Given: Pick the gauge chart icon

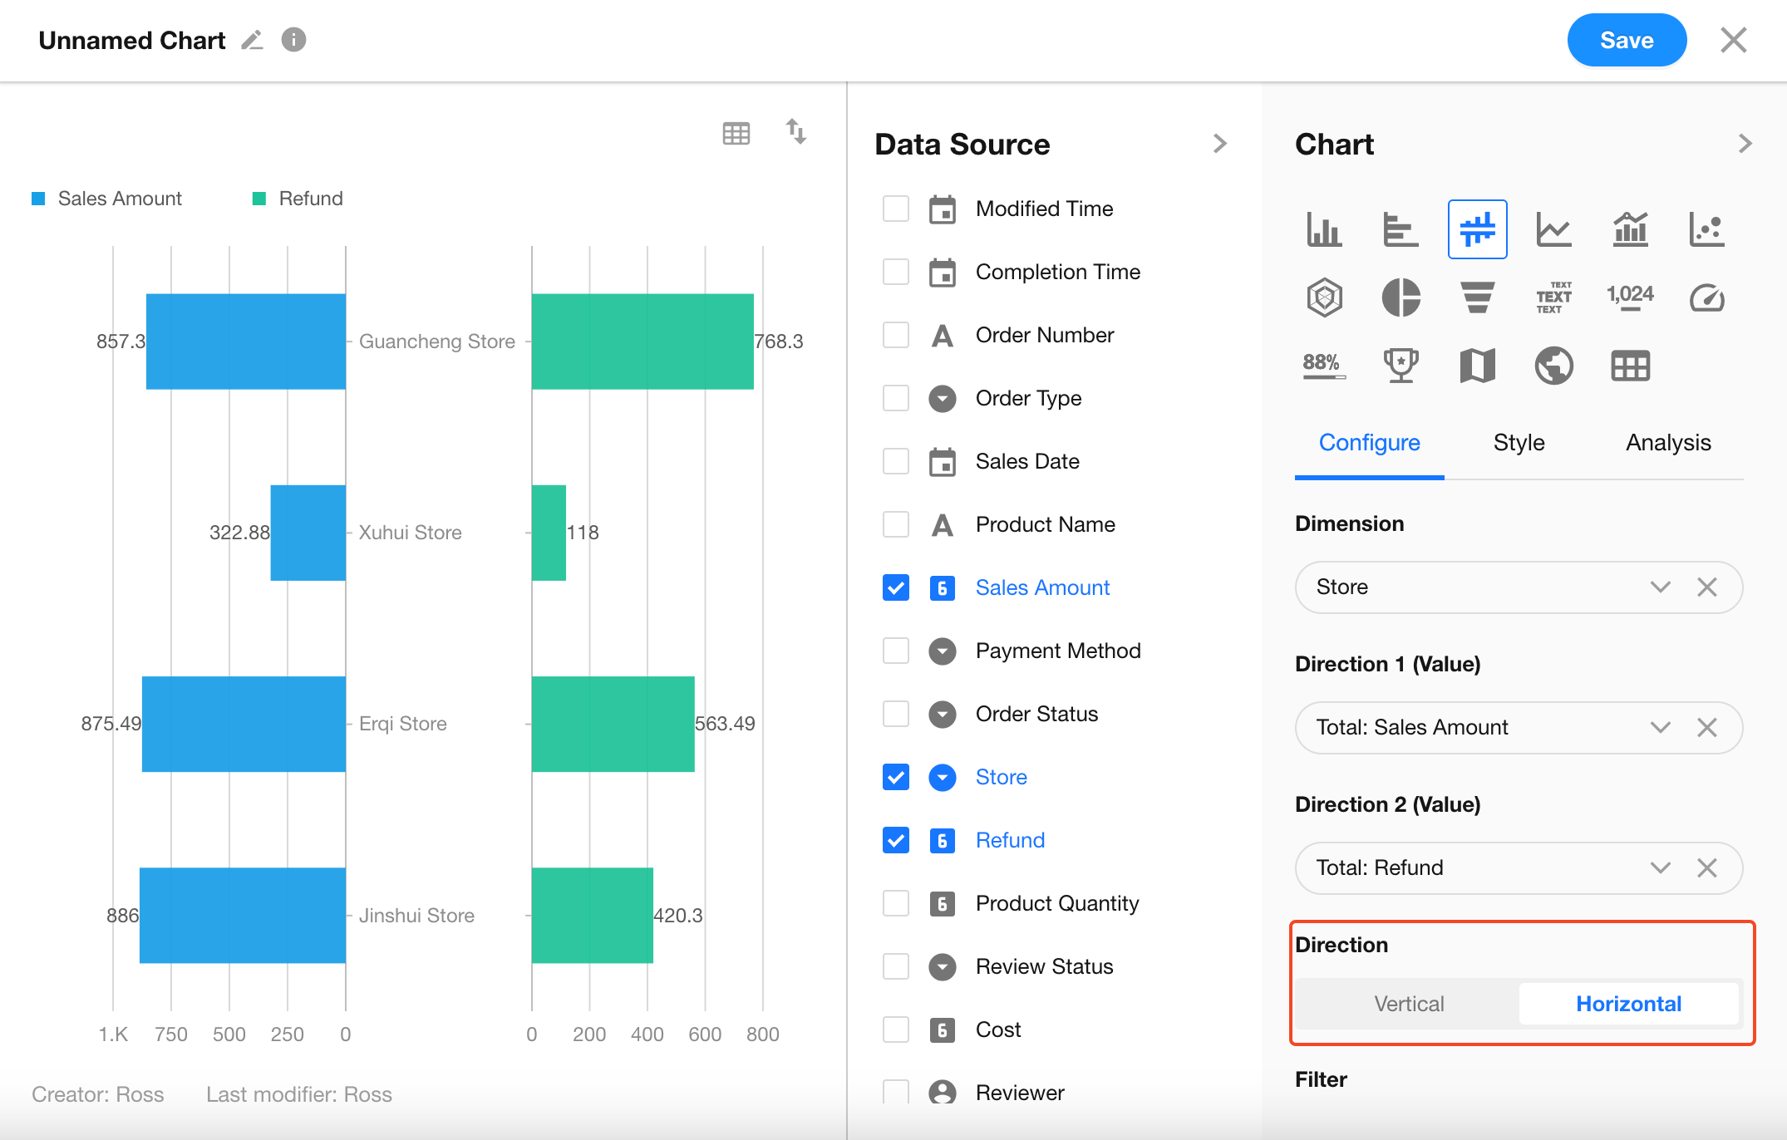Looking at the screenshot, I should click(x=1706, y=297).
